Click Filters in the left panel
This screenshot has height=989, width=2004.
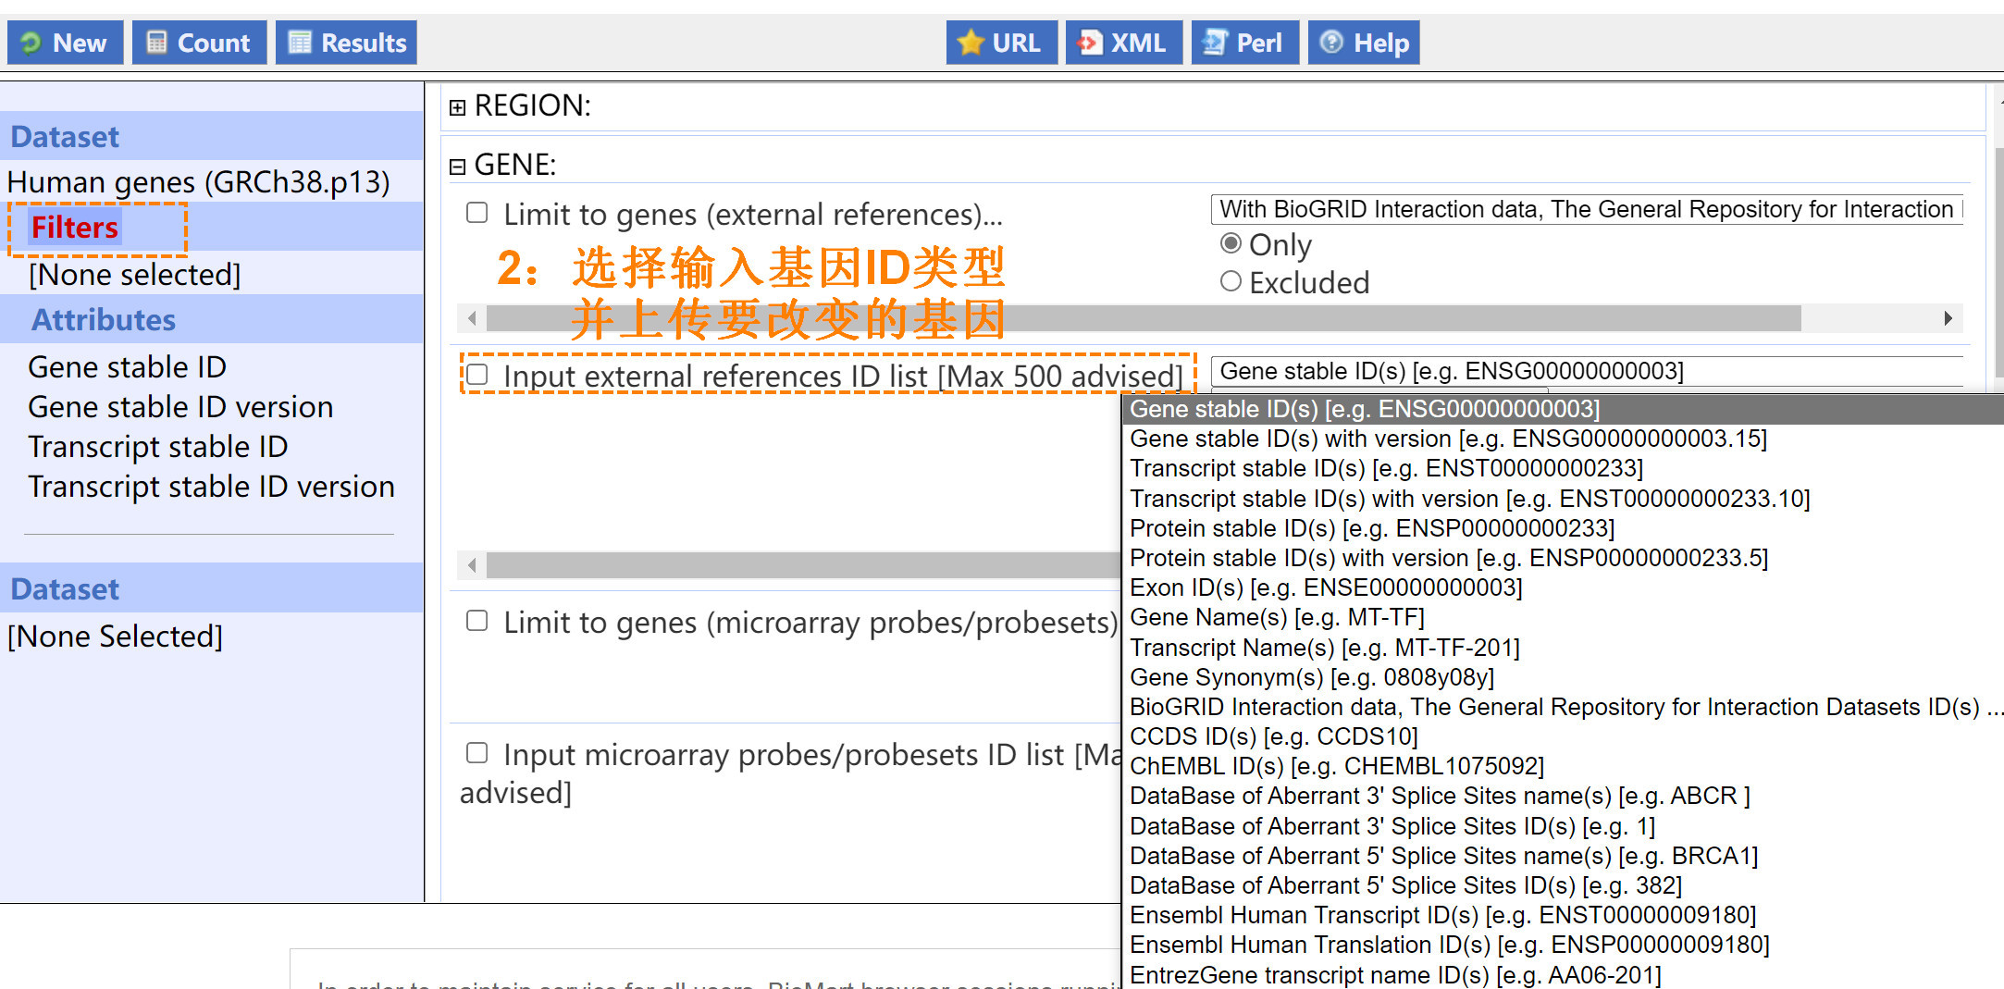click(75, 228)
